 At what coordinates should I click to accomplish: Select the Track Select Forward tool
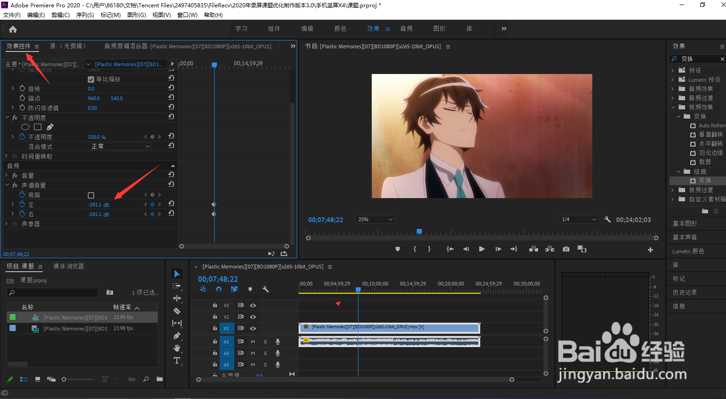pos(177,286)
